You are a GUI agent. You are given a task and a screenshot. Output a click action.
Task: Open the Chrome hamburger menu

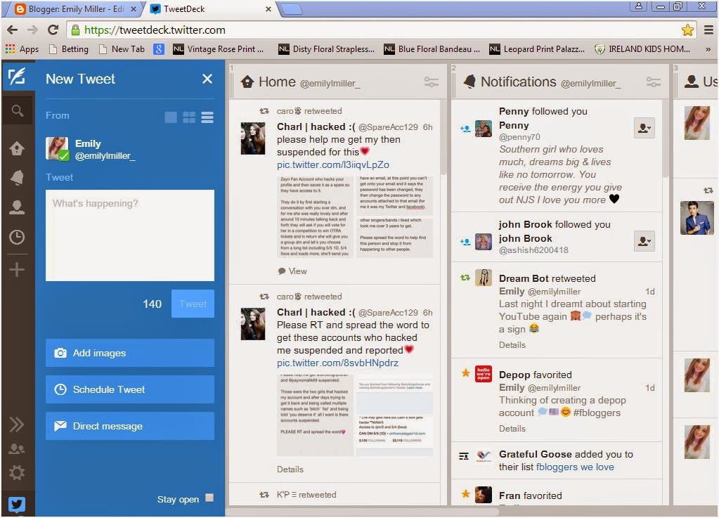[x=708, y=30]
